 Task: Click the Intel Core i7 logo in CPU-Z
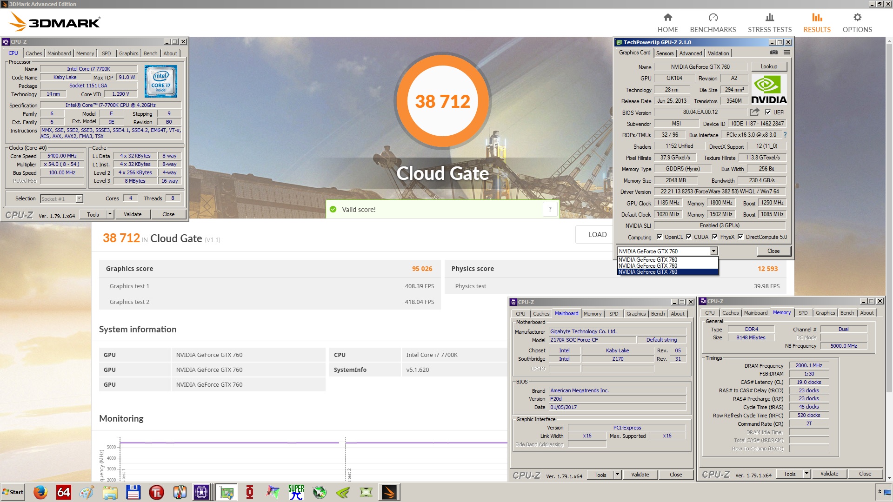pos(161,81)
